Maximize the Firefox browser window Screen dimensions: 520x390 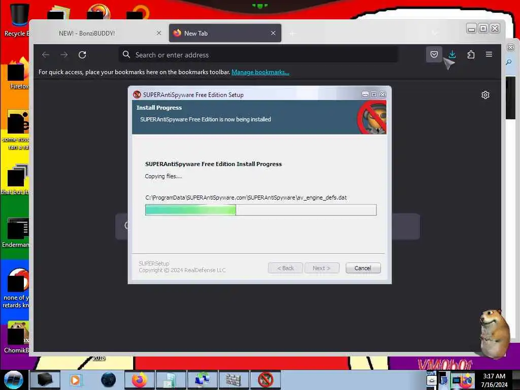[483, 29]
